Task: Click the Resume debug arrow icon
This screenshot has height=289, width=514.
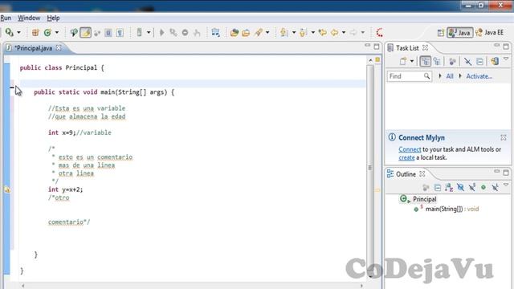Action: [x=162, y=32]
